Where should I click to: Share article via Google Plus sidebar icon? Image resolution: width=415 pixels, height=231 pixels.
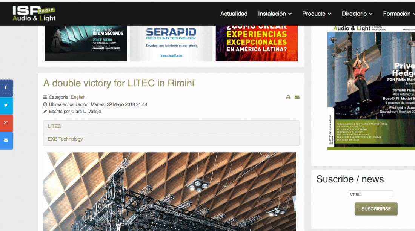click(x=6, y=123)
